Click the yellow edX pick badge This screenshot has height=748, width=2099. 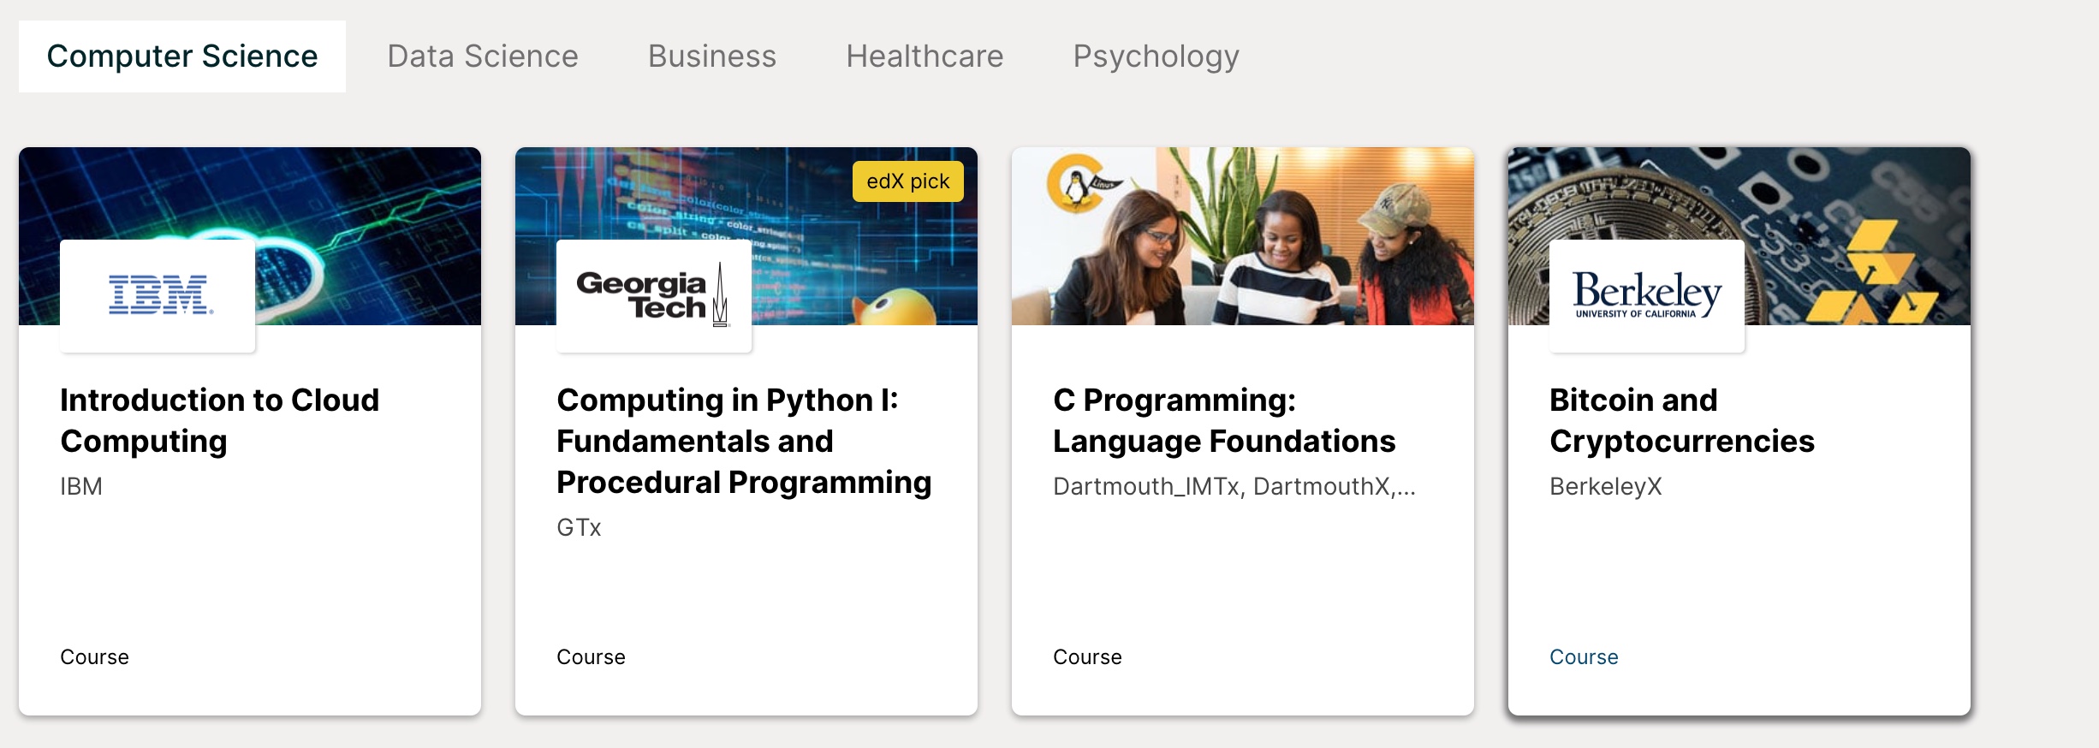pos(907,181)
